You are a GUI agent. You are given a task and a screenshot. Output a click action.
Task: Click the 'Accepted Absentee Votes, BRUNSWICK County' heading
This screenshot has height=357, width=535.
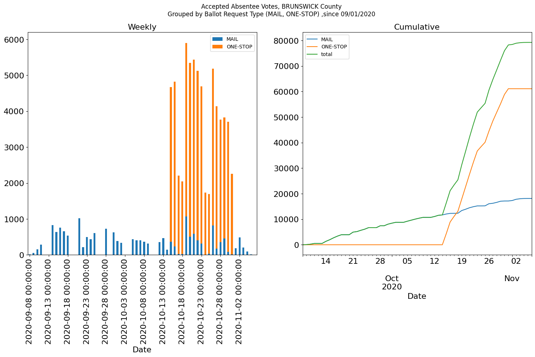pyautogui.click(x=271, y=7)
